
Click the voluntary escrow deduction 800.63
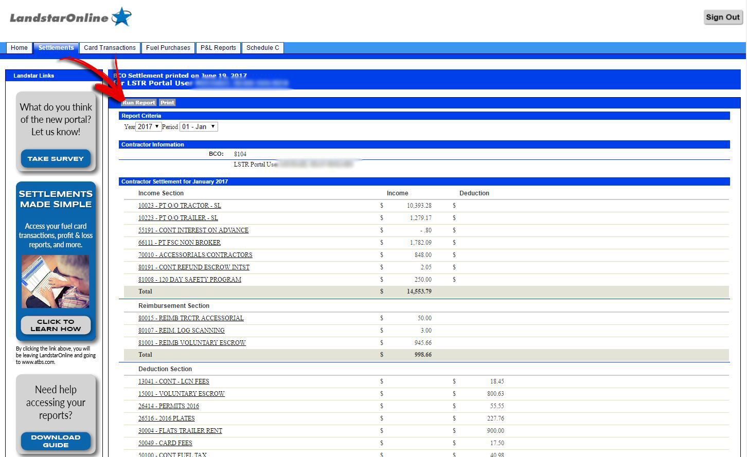pos(495,394)
